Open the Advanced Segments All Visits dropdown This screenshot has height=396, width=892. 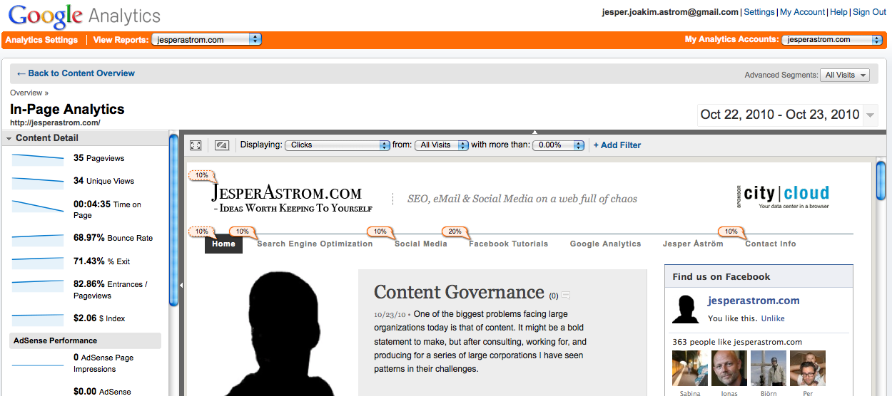845,75
